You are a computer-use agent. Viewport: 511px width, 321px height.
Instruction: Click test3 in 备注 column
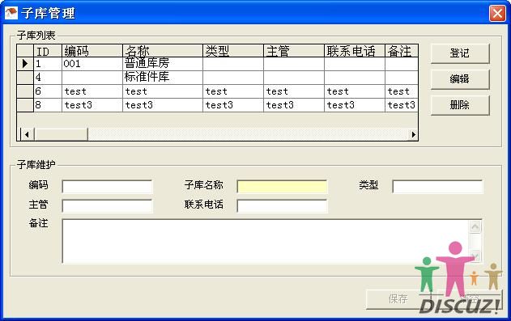pos(402,105)
